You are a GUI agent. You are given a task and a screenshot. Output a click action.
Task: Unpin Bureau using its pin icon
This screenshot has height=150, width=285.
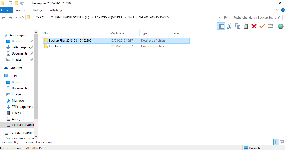click(x=32, y=41)
